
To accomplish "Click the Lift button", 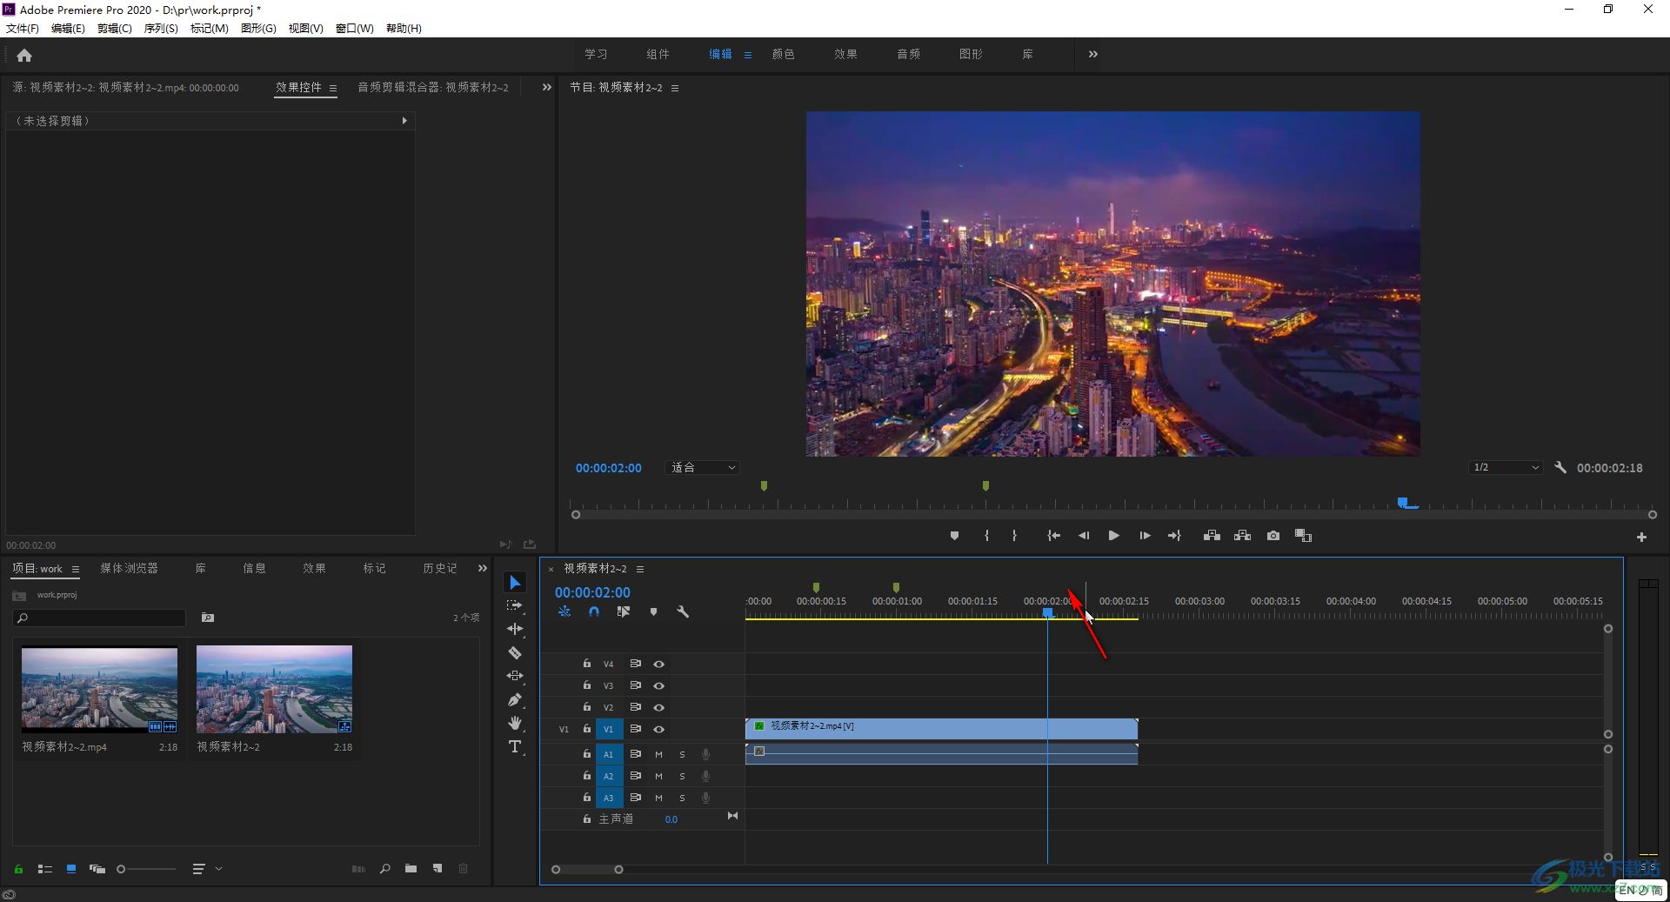I will coord(1212,536).
